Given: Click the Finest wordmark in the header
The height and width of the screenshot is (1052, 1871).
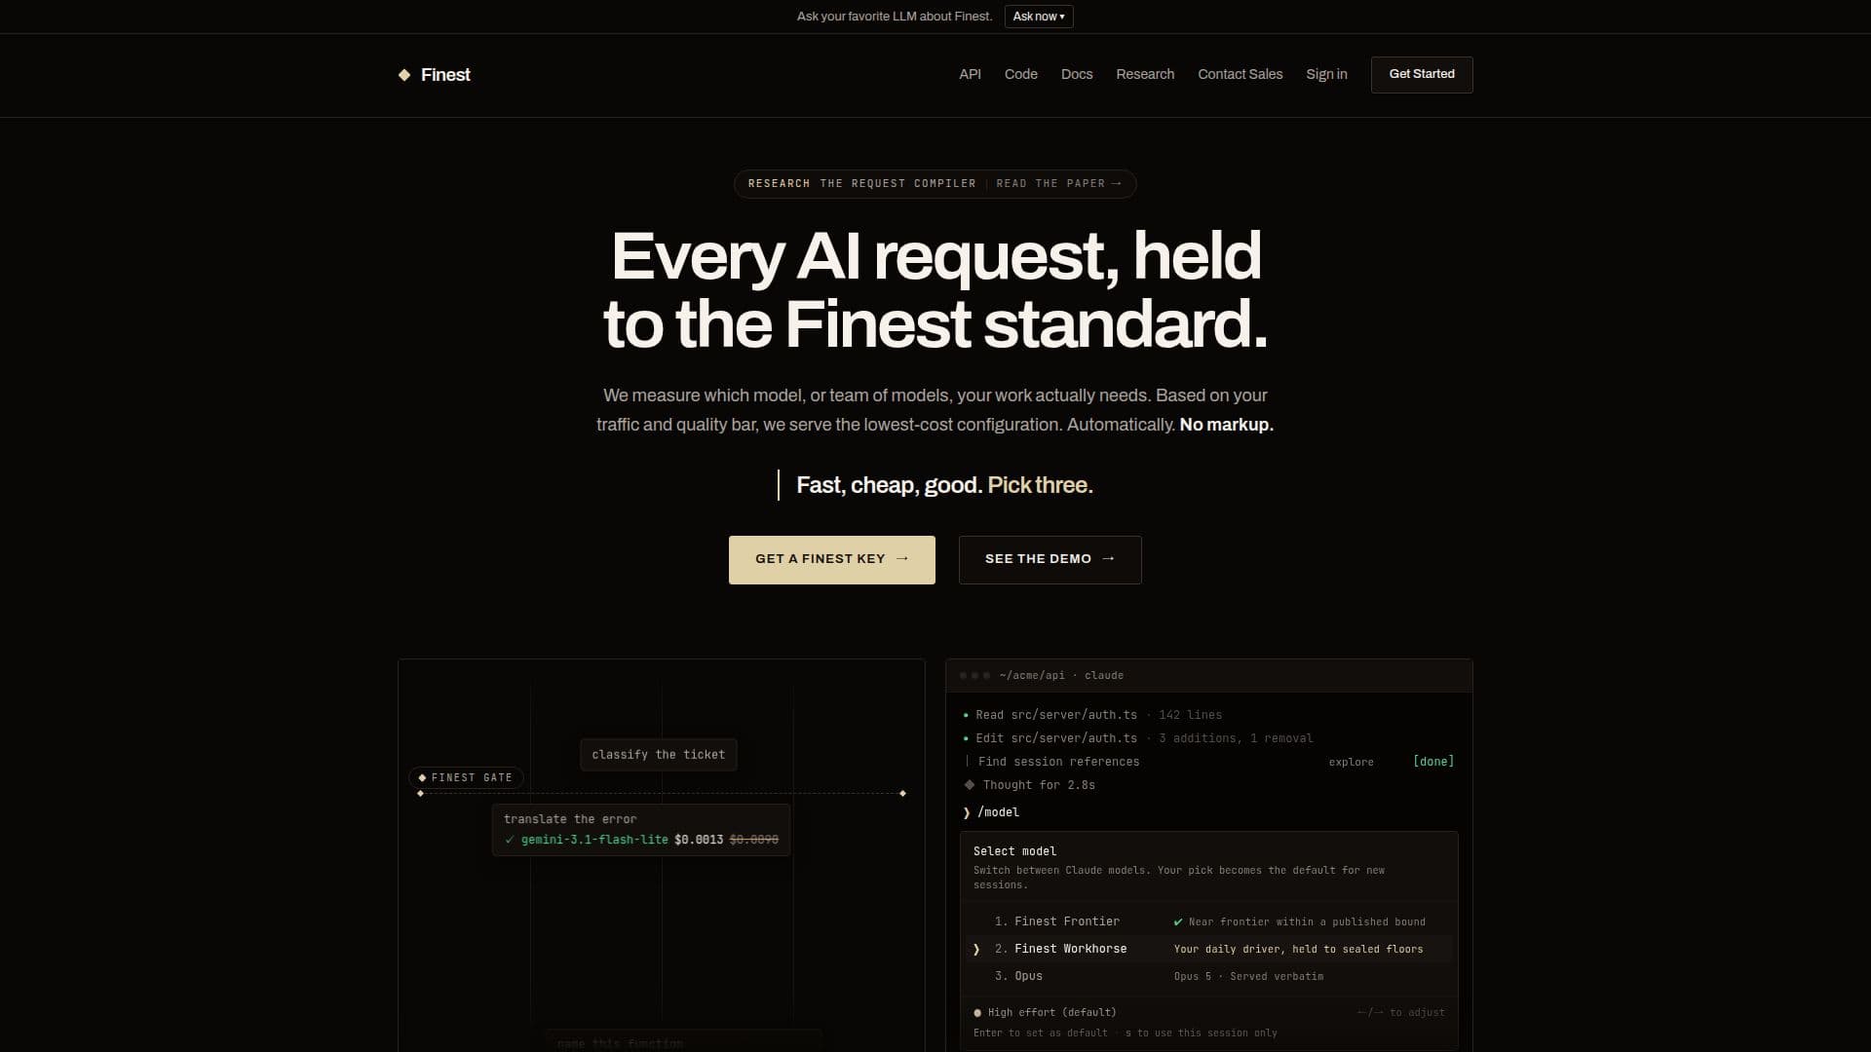Looking at the screenshot, I should coord(445,75).
